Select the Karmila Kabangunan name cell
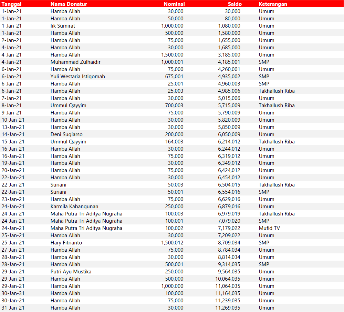The height and width of the screenshot is (312, 344). (x=74, y=207)
